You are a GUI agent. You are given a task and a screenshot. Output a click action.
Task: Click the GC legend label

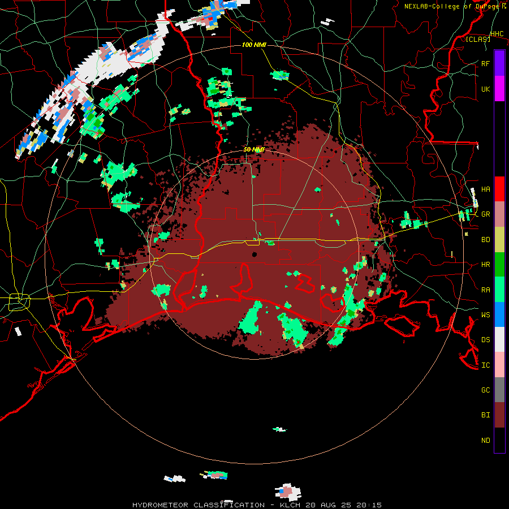485,390
